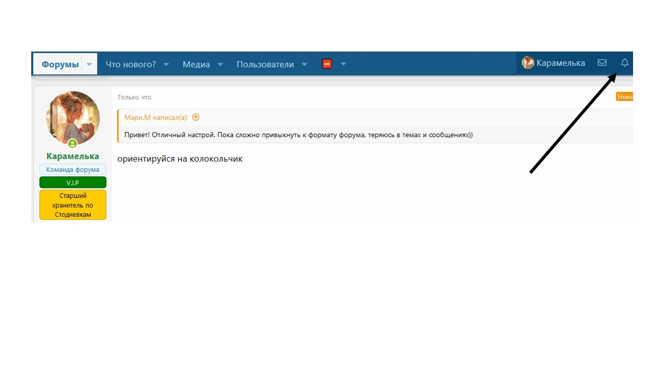
Task: Expand the Форумы dropdown arrow
Action: pyautogui.click(x=89, y=64)
